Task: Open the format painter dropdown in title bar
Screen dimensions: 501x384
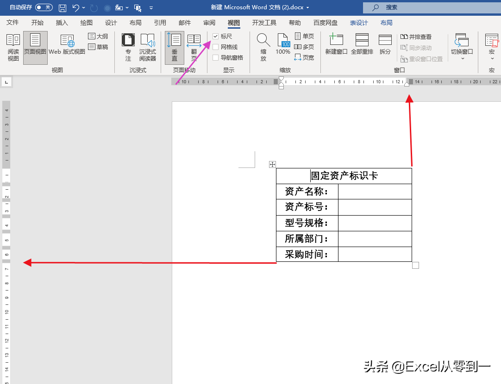Action: tap(127, 8)
